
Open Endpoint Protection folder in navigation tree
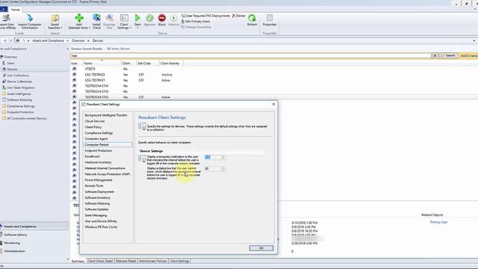tap(20, 112)
